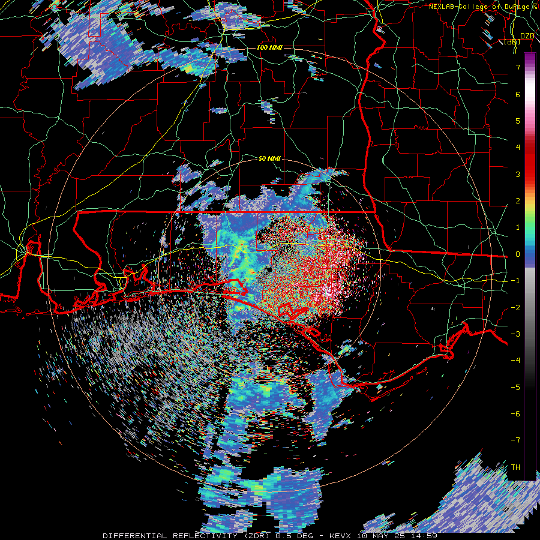
Task: Click the 100 NMI range ring label
Action: (x=269, y=47)
